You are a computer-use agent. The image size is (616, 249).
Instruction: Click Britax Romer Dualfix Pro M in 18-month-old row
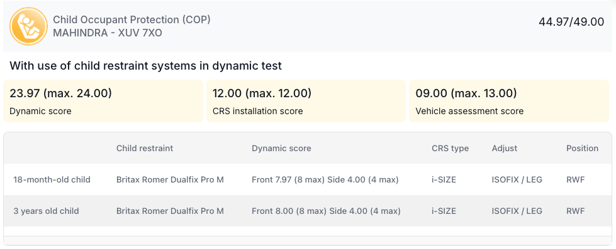pyautogui.click(x=170, y=180)
